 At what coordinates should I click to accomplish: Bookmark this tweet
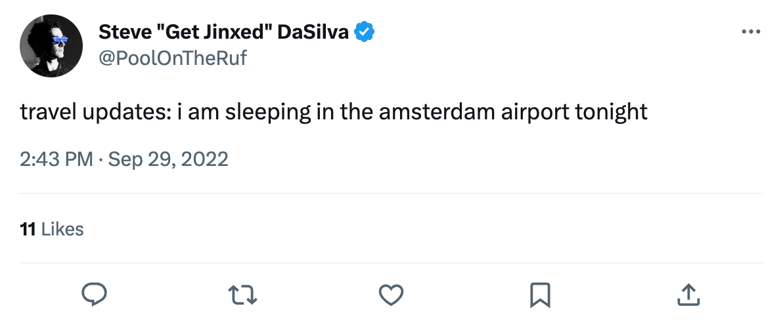tap(539, 294)
